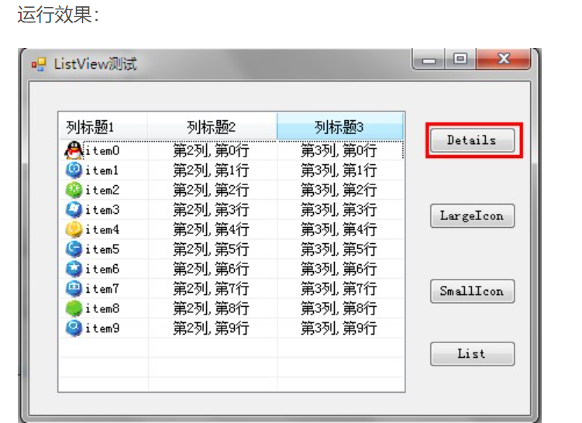This screenshot has height=423, width=582.
Task: Click cell 第2列,第9行
Action: (212, 328)
